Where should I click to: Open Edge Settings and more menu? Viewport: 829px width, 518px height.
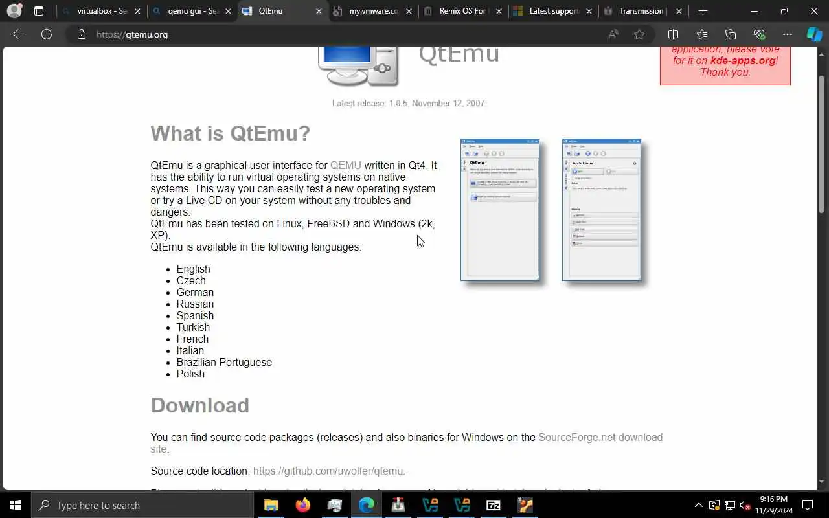[x=788, y=34]
